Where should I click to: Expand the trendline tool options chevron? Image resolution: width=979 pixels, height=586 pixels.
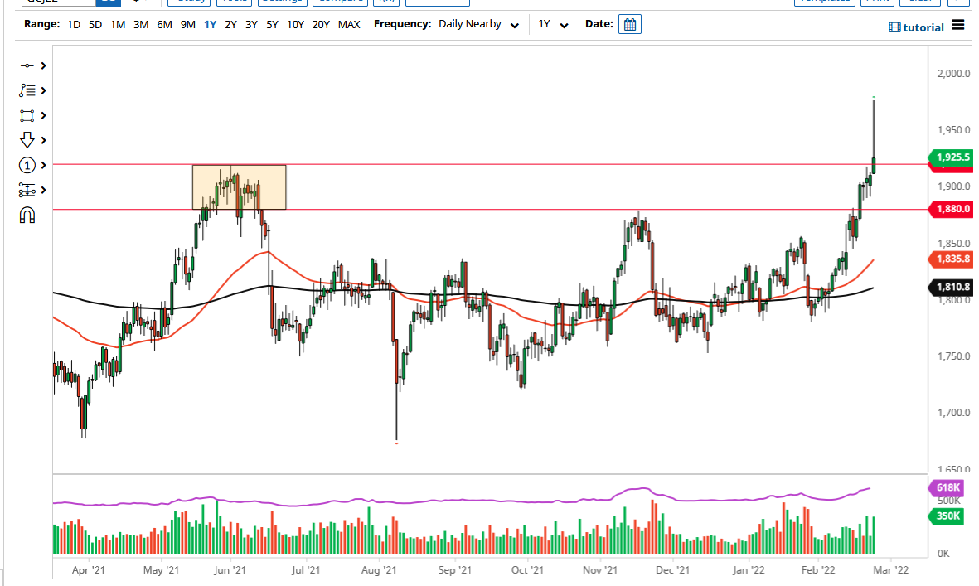(x=41, y=65)
